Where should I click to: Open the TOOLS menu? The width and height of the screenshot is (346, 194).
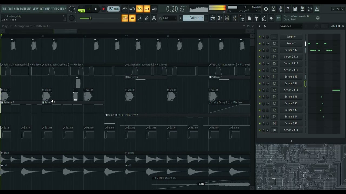pos(55,9)
